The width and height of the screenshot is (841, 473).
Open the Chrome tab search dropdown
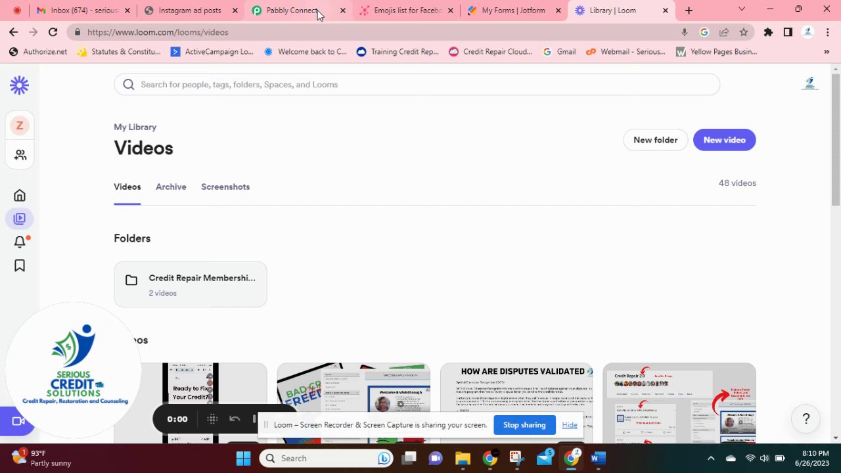(x=742, y=9)
